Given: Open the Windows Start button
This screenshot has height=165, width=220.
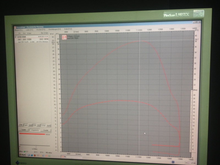Looking at the screenshot, I should (23, 155).
